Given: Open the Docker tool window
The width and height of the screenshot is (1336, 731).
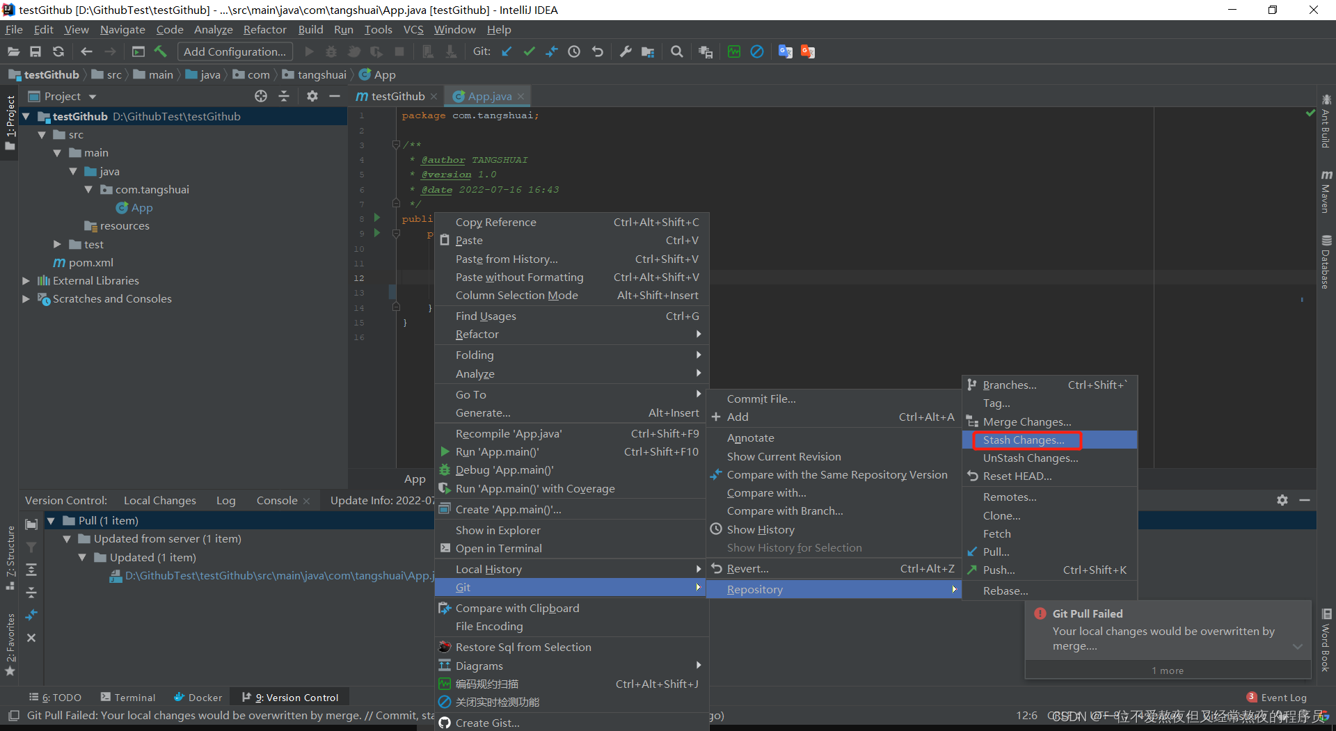Looking at the screenshot, I should pos(198,697).
